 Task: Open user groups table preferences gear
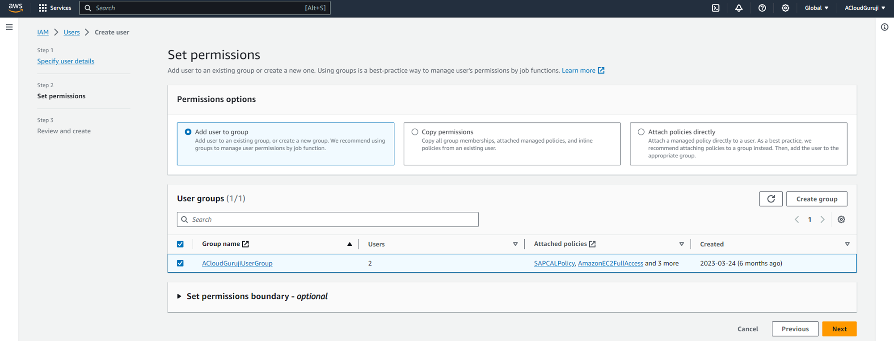point(841,219)
